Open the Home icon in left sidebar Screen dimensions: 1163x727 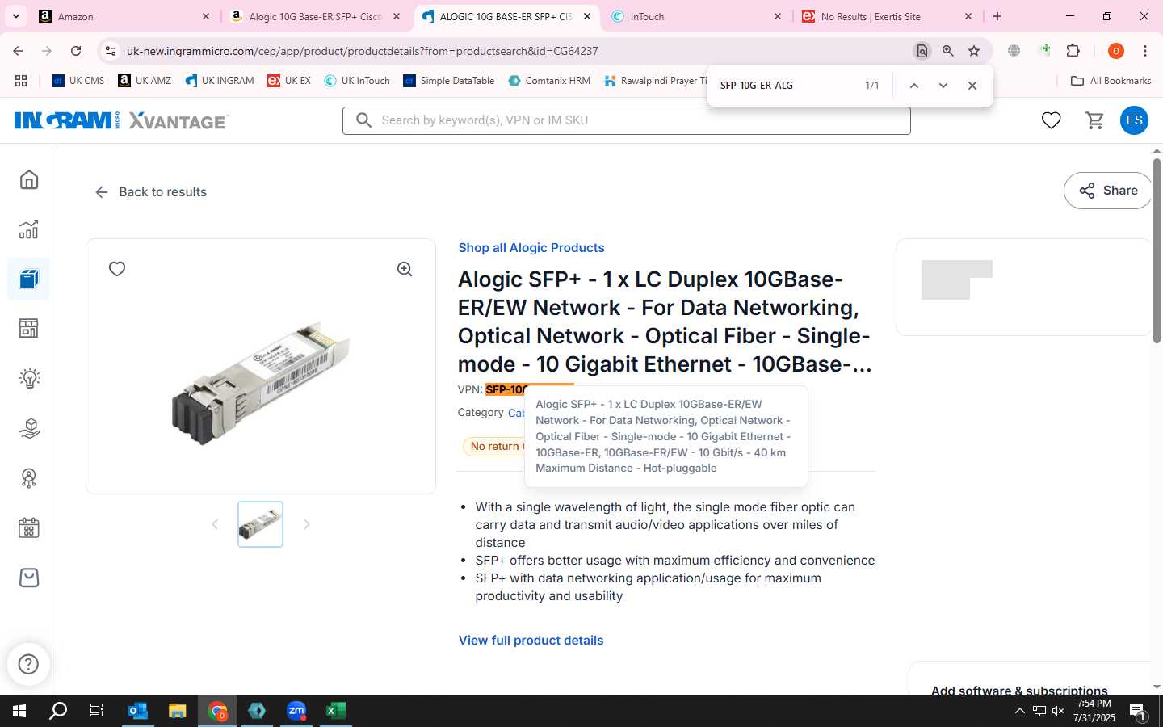[x=29, y=179]
